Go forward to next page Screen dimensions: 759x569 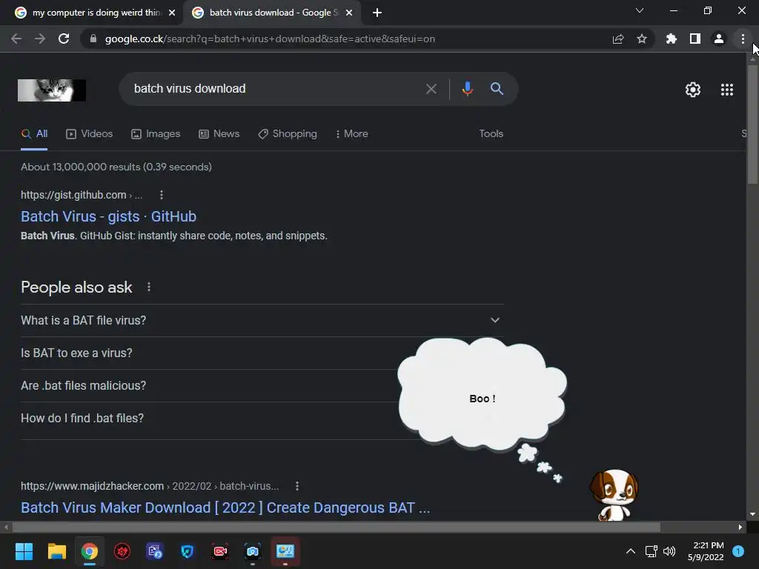tap(40, 39)
